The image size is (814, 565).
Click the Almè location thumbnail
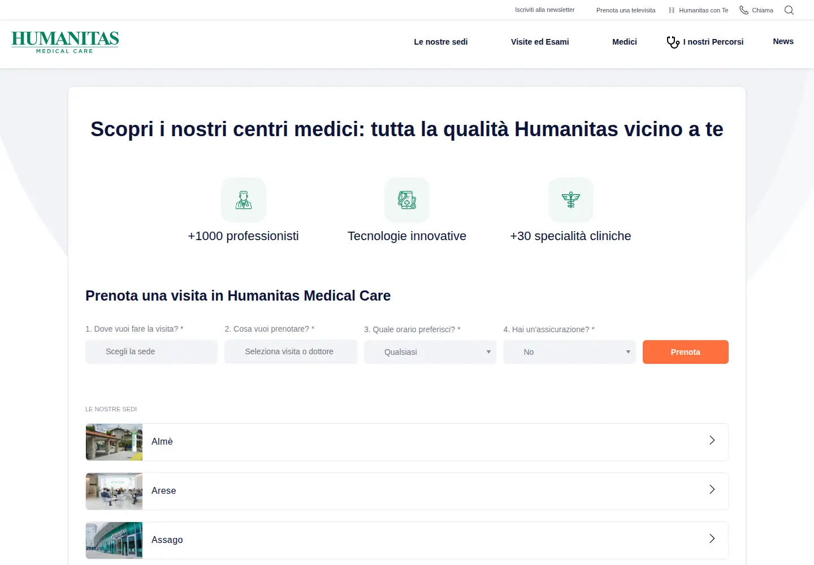tap(114, 442)
